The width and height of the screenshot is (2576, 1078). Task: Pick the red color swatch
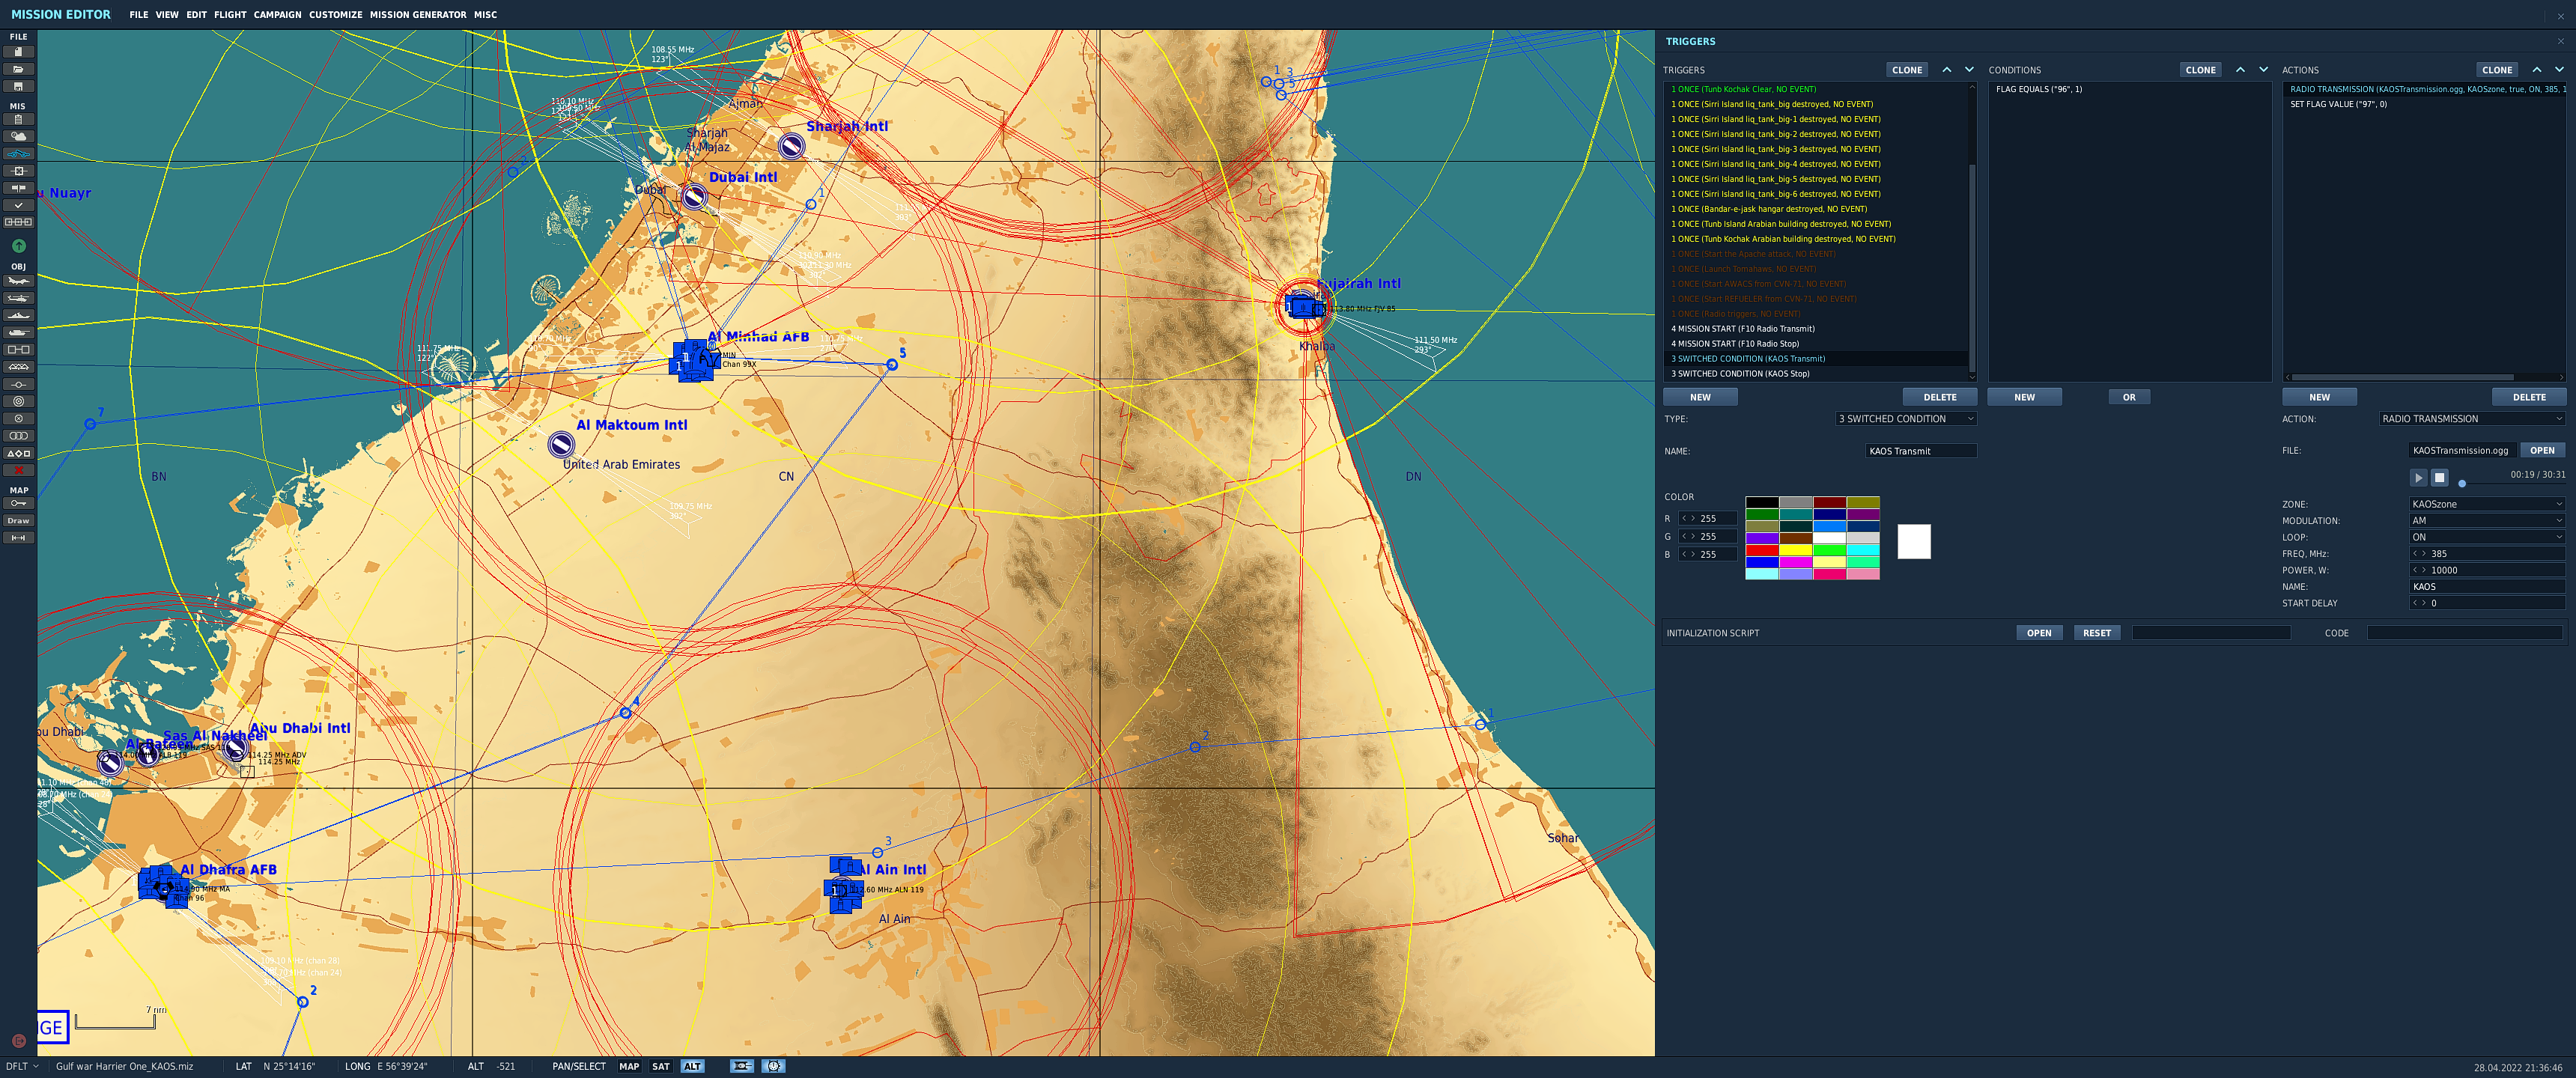[x=1762, y=550]
